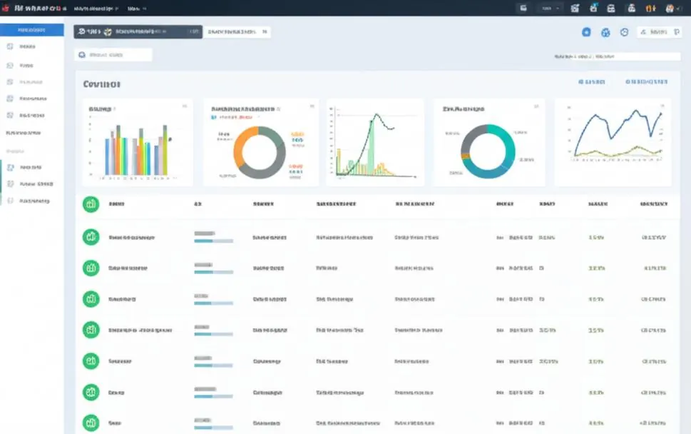Click the first blue link right of the section heading
Screen dimensions: 691x434
(x=591, y=82)
